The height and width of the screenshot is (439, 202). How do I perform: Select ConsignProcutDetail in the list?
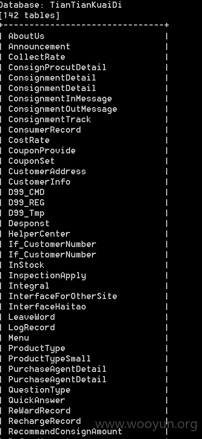(57, 67)
